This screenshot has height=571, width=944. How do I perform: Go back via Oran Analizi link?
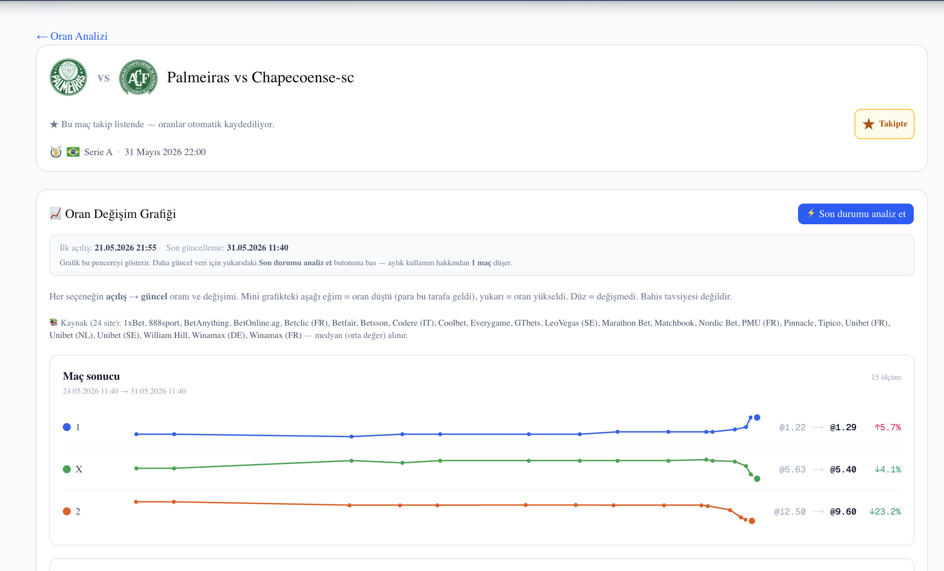[x=72, y=36]
